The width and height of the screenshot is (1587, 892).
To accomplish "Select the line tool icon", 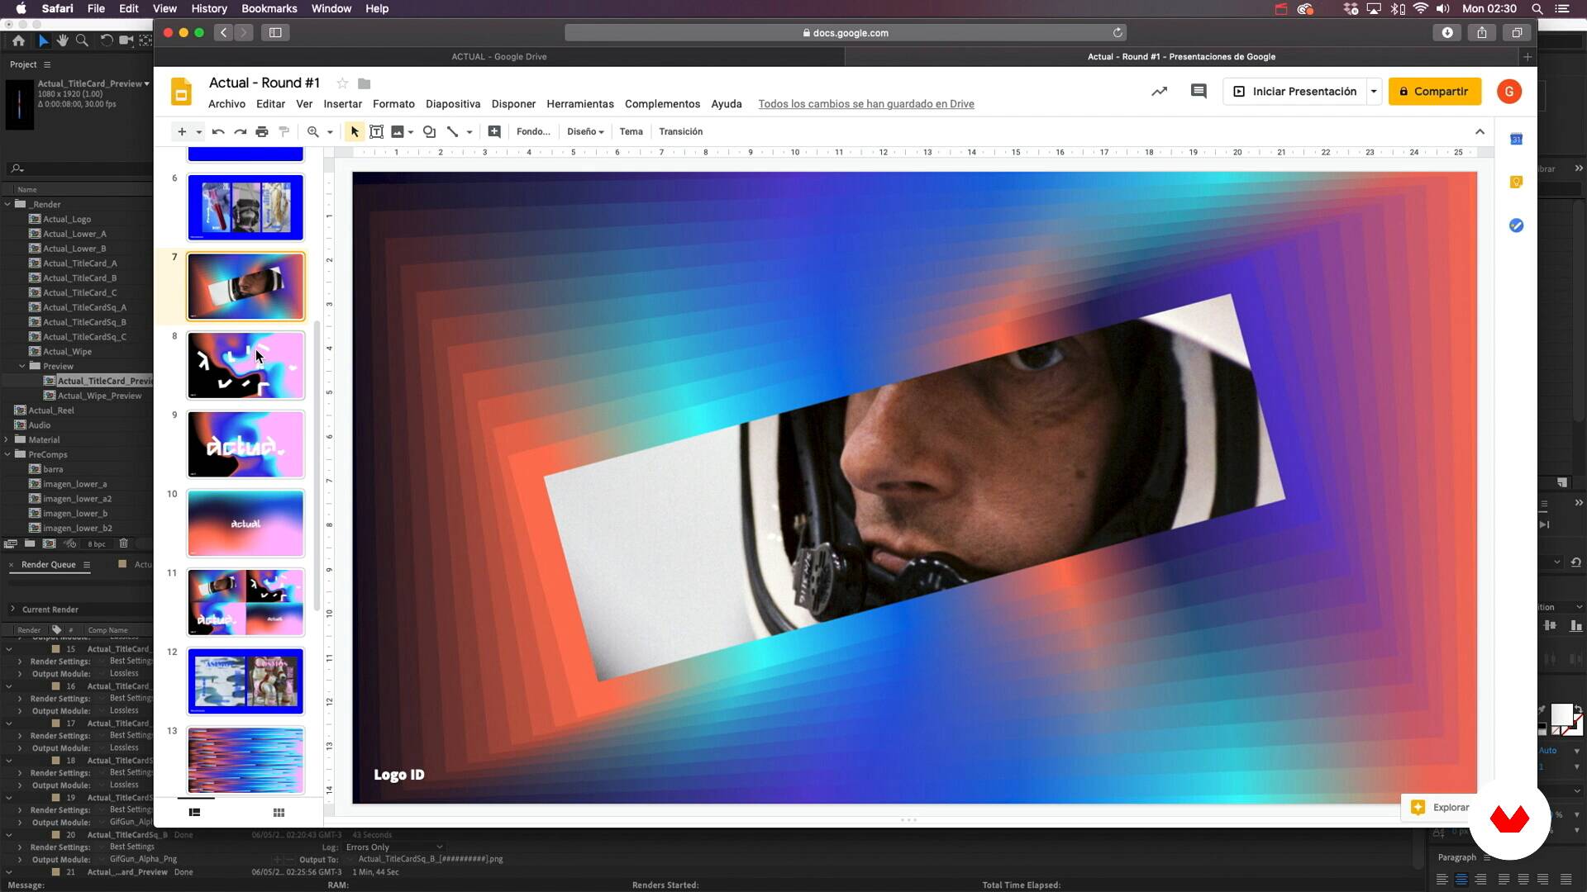I will 452,131.
